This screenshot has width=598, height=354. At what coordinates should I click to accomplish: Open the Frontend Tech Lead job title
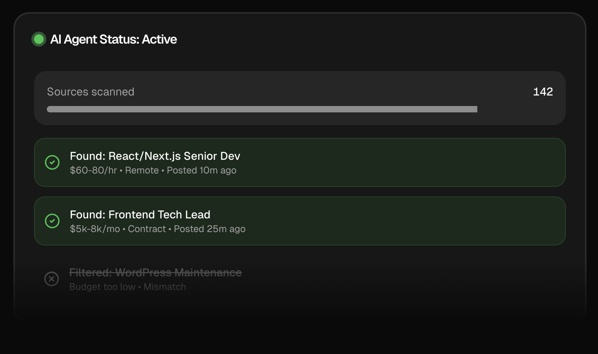[x=140, y=215]
